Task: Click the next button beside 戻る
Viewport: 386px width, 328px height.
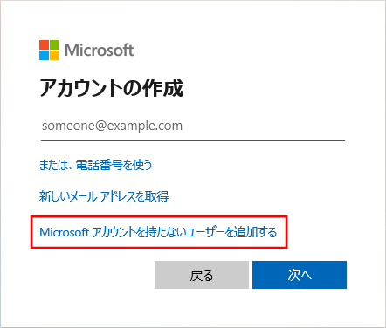Action: pos(300,275)
